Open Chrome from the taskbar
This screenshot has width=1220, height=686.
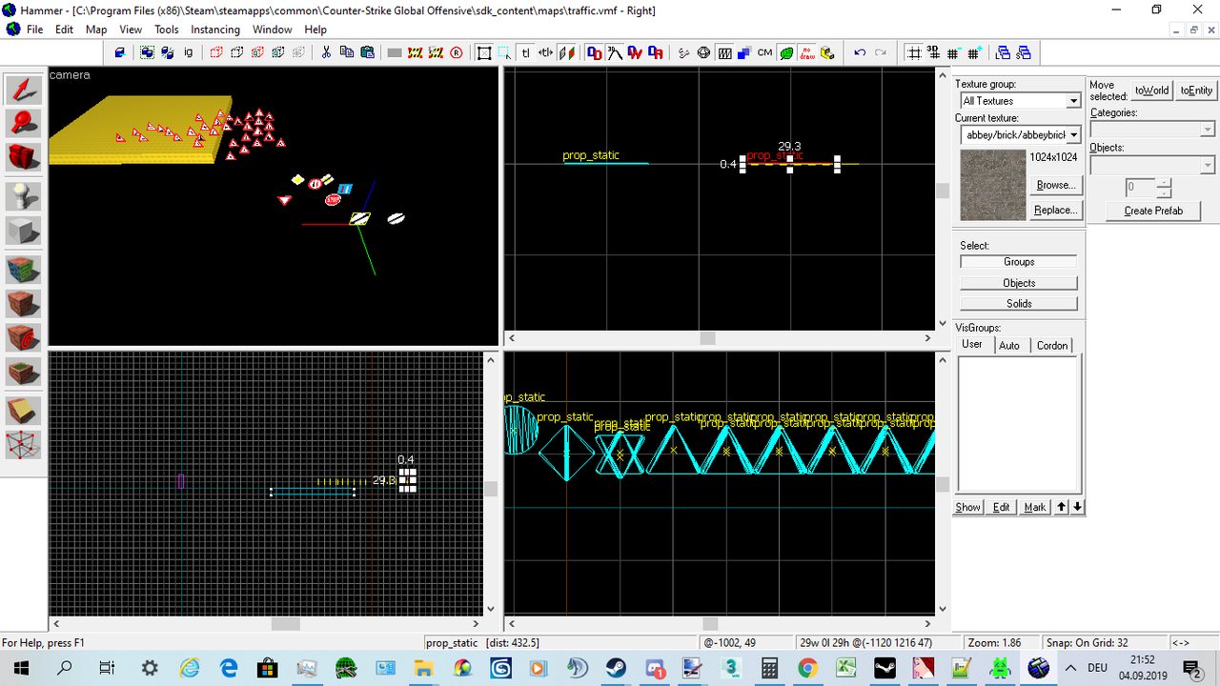click(x=807, y=668)
